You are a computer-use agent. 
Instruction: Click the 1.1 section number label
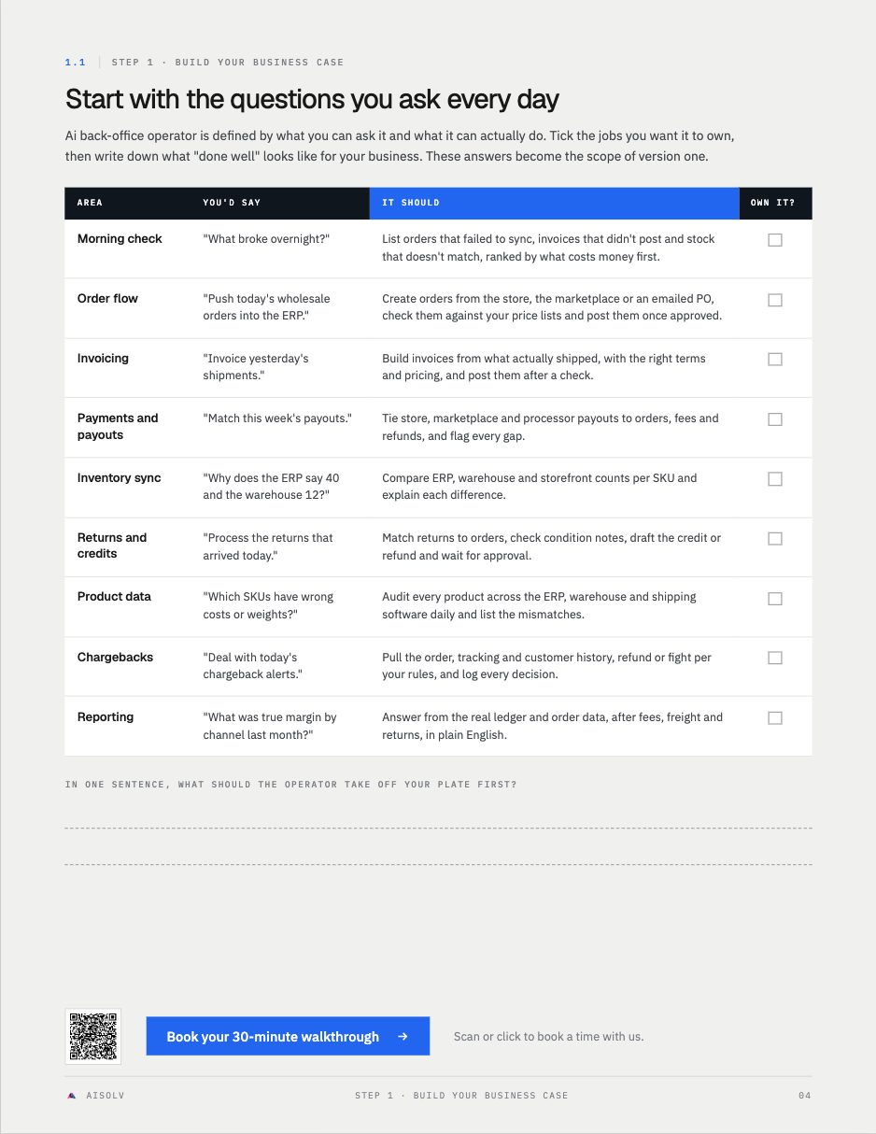pos(75,63)
